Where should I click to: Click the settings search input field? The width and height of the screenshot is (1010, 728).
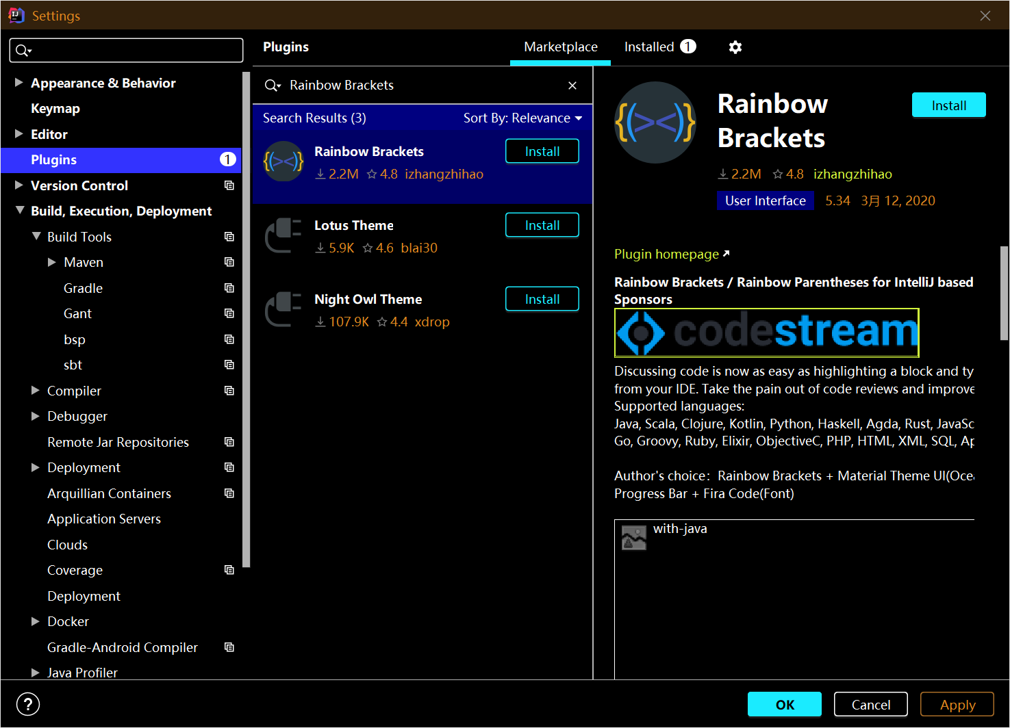coord(127,51)
